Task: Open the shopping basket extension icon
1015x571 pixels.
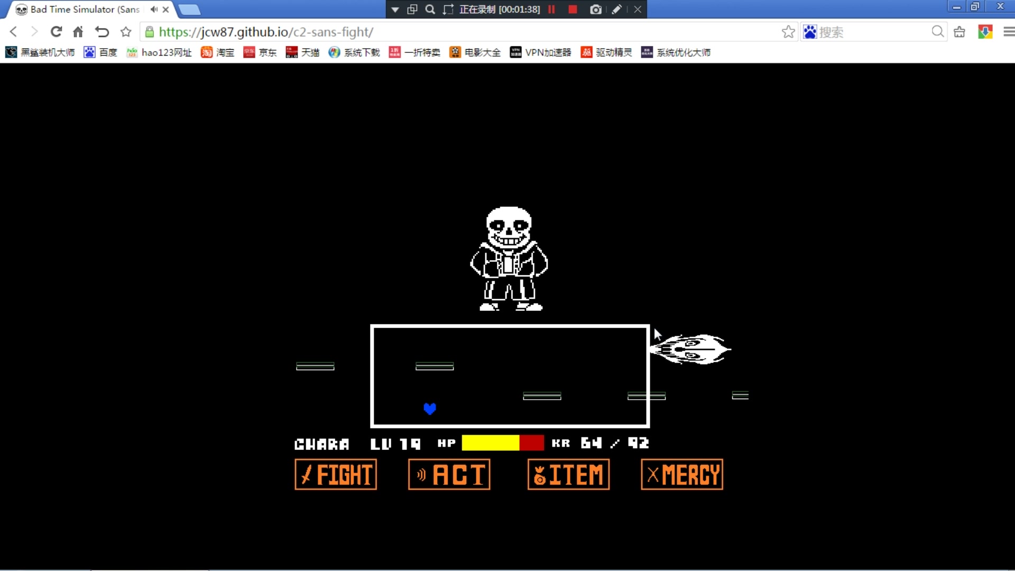Action: [x=959, y=32]
